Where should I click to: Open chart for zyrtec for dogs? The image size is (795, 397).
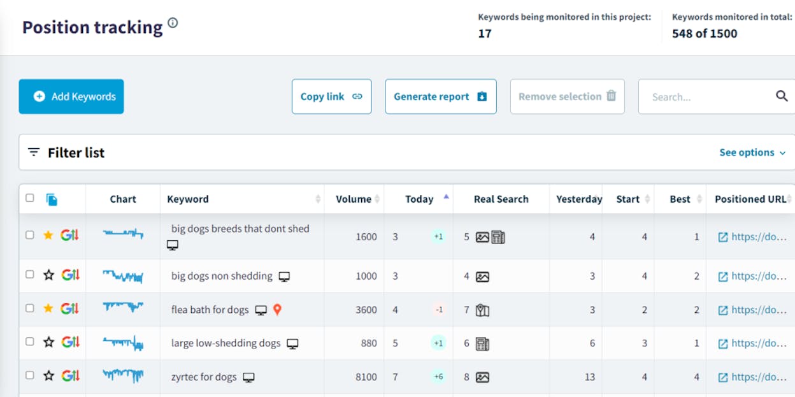coord(123,376)
